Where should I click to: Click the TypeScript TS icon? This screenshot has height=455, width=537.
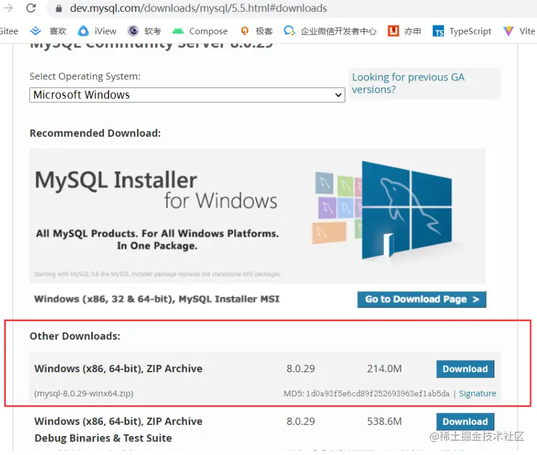[x=438, y=31]
